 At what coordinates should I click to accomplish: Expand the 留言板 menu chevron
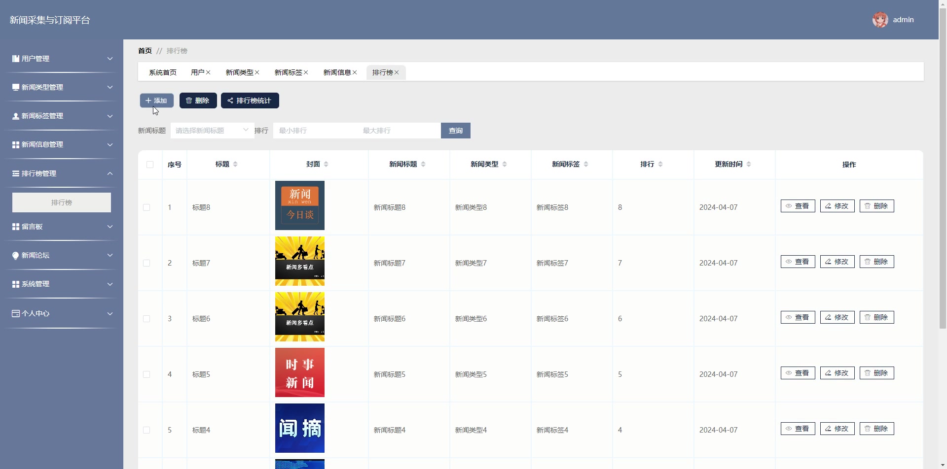(x=110, y=227)
